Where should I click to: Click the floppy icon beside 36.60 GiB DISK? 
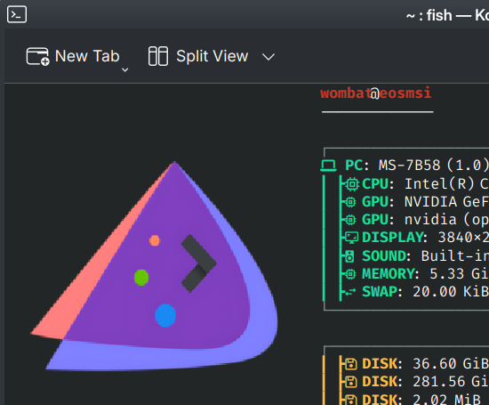[351, 364]
